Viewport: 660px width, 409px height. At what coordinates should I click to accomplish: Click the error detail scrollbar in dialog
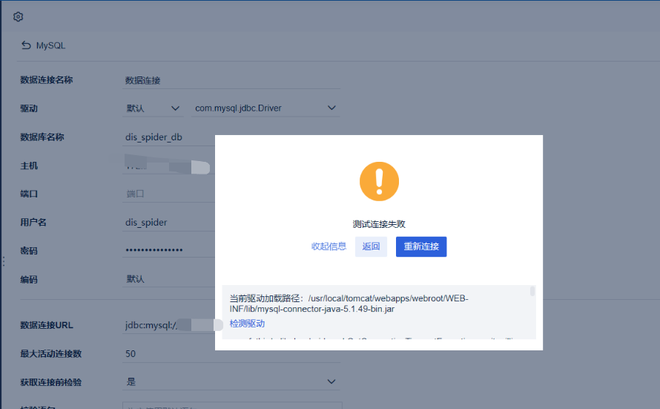coord(532,292)
